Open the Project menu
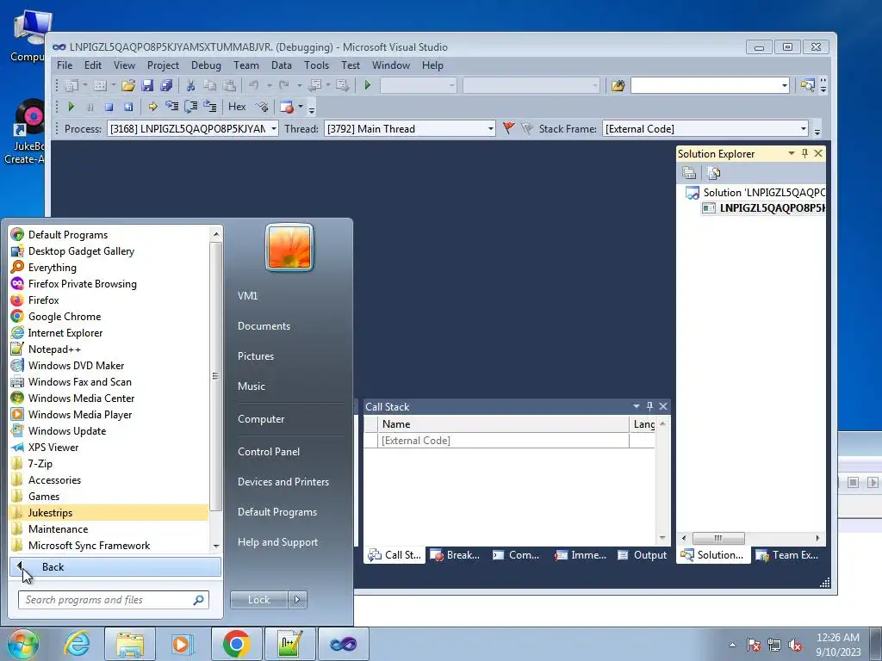The height and width of the screenshot is (661, 882). click(163, 65)
